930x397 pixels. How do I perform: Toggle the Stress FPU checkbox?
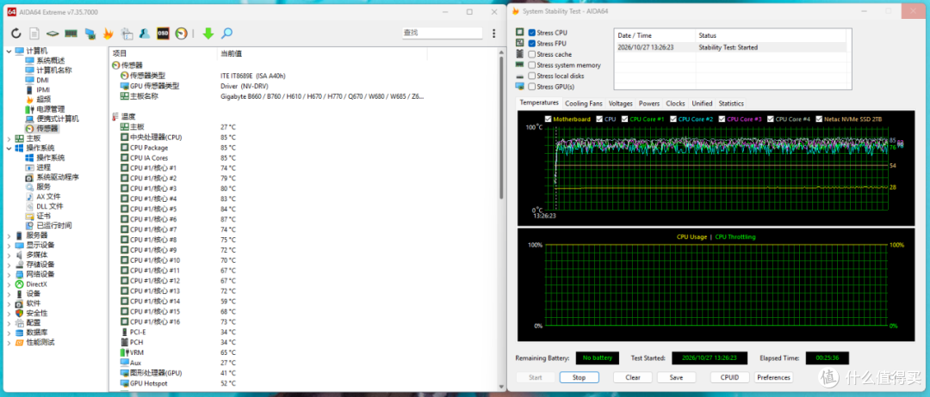[532, 44]
